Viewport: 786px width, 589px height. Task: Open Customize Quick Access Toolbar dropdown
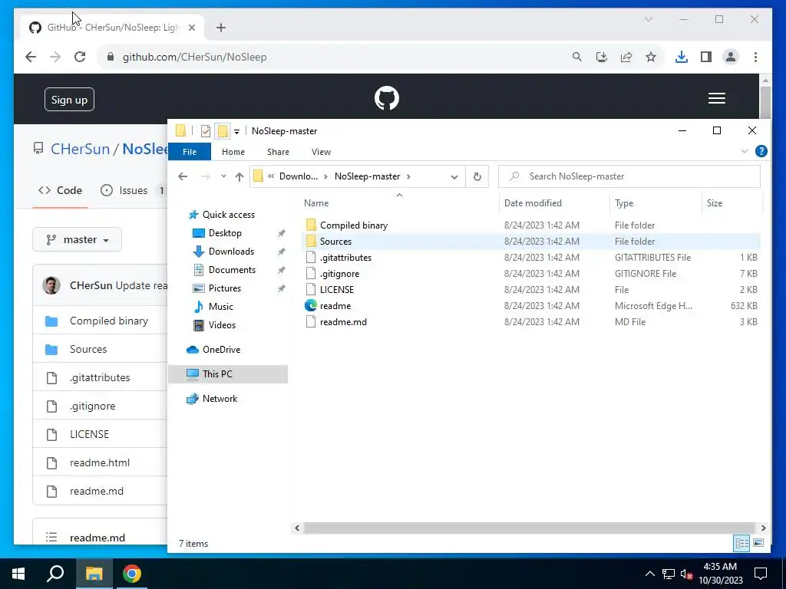pos(236,132)
